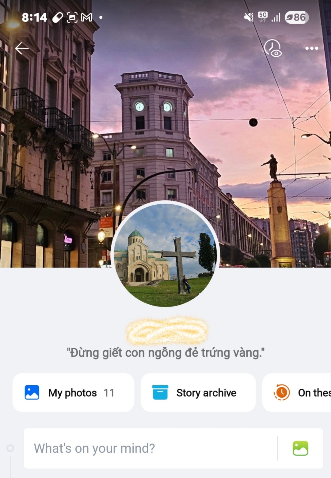This screenshot has height=478, width=331.
Task: Go back using the left arrow
Action: pos(22,48)
